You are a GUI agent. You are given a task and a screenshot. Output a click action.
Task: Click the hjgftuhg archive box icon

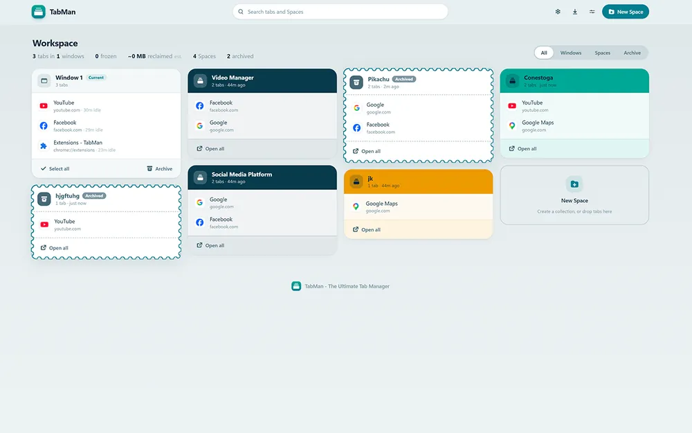click(44, 200)
